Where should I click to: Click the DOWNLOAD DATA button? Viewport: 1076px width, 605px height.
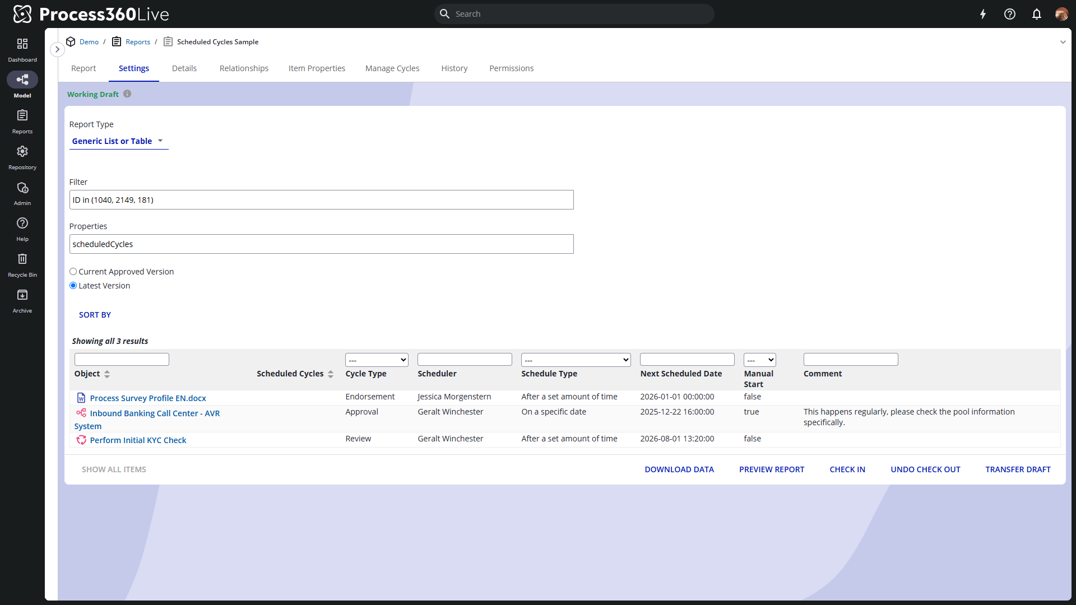click(679, 469)
